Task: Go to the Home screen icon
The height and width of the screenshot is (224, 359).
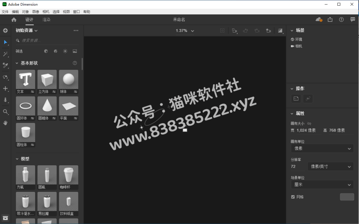Action: pos(14,20)
